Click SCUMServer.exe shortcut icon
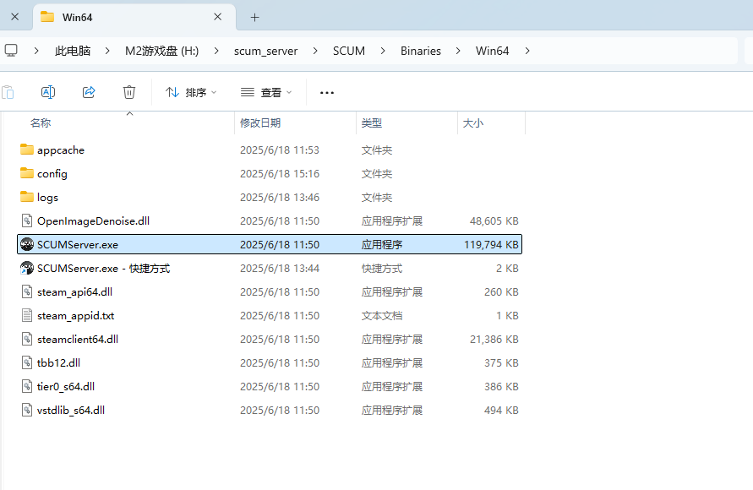This screenshot has width=753, height=490. point(27,268)
